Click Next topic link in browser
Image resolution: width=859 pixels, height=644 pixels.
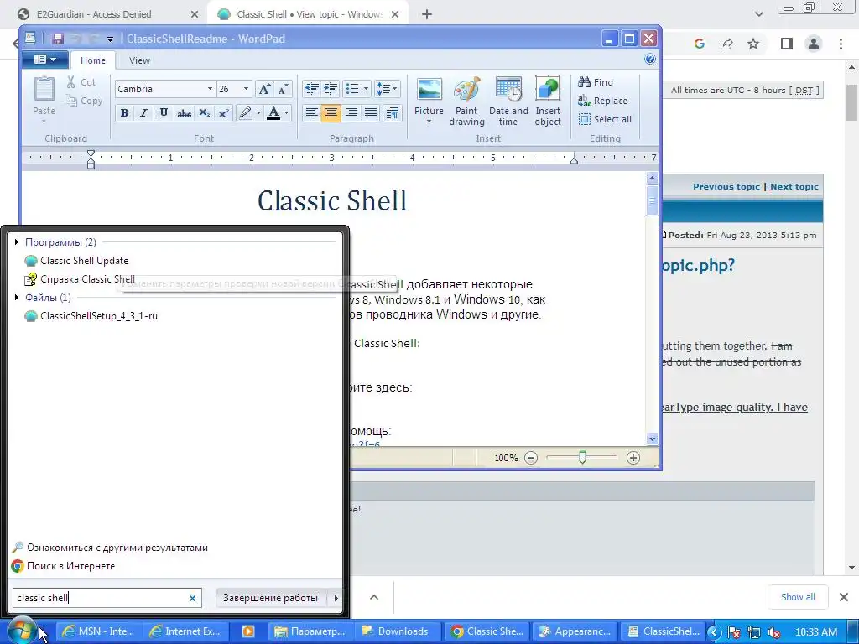[x=794, y=187]
